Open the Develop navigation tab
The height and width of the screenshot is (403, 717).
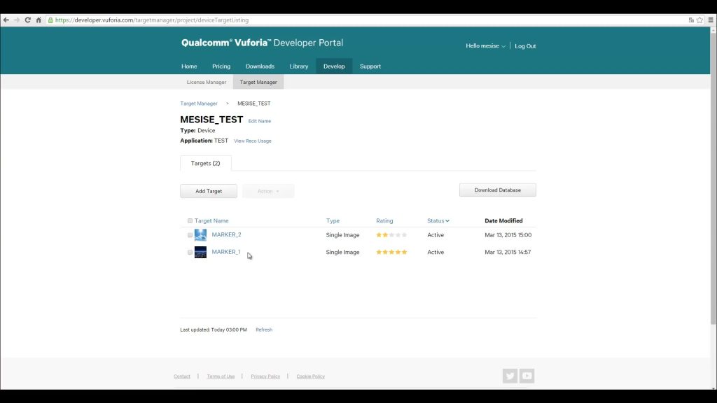click(x=334, y=66)
